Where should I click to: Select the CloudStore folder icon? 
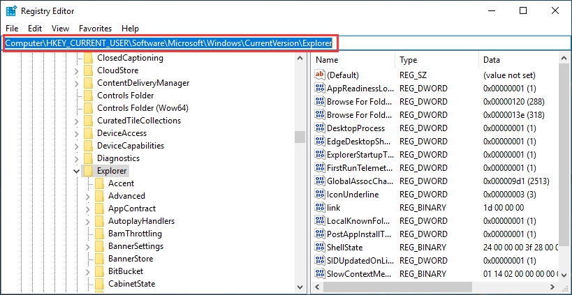pos(88,70)
